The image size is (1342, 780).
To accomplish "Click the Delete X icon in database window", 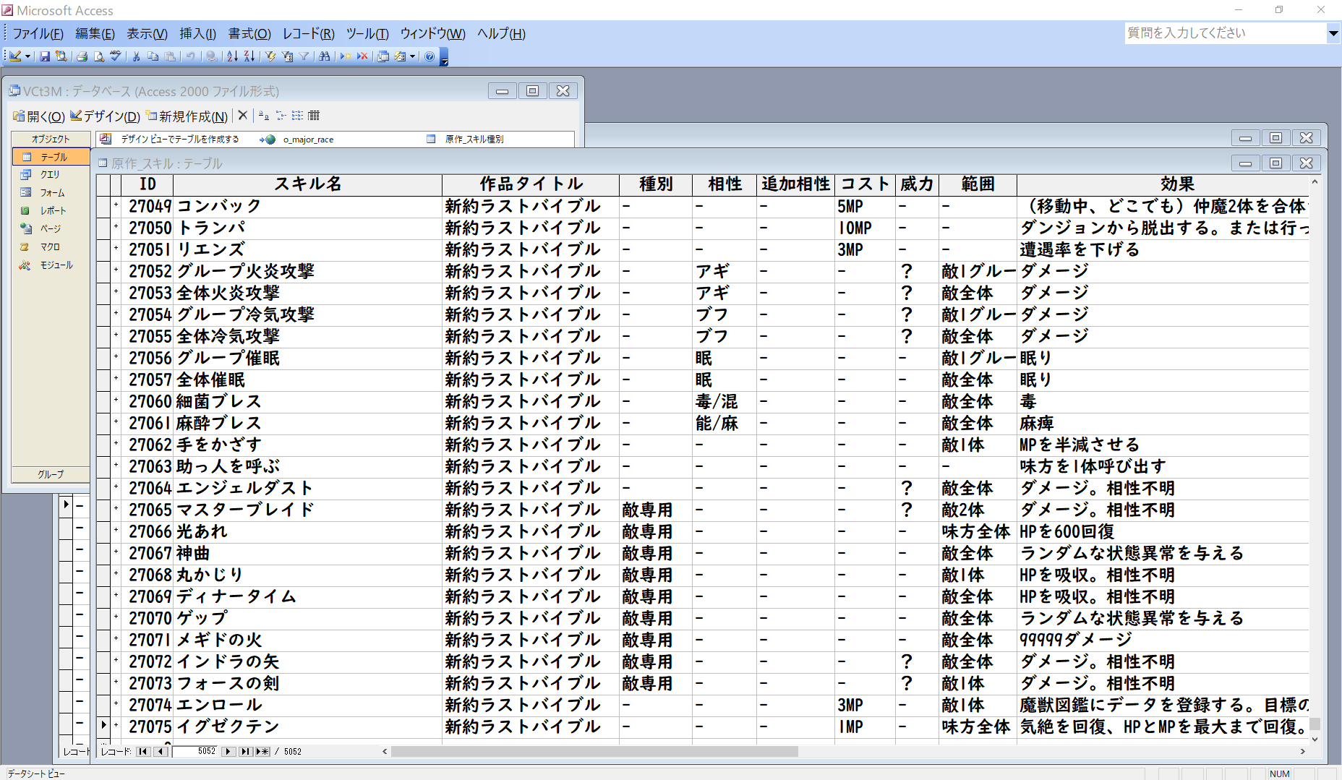I will (x=243, y=116).
